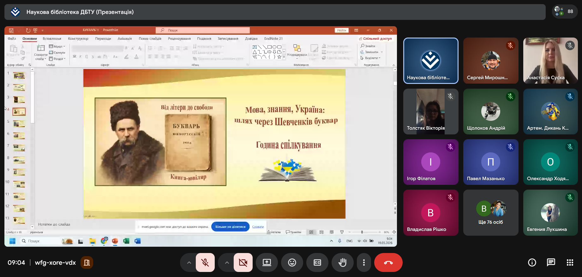Open the participants list showing 88

tap(564, 12)
